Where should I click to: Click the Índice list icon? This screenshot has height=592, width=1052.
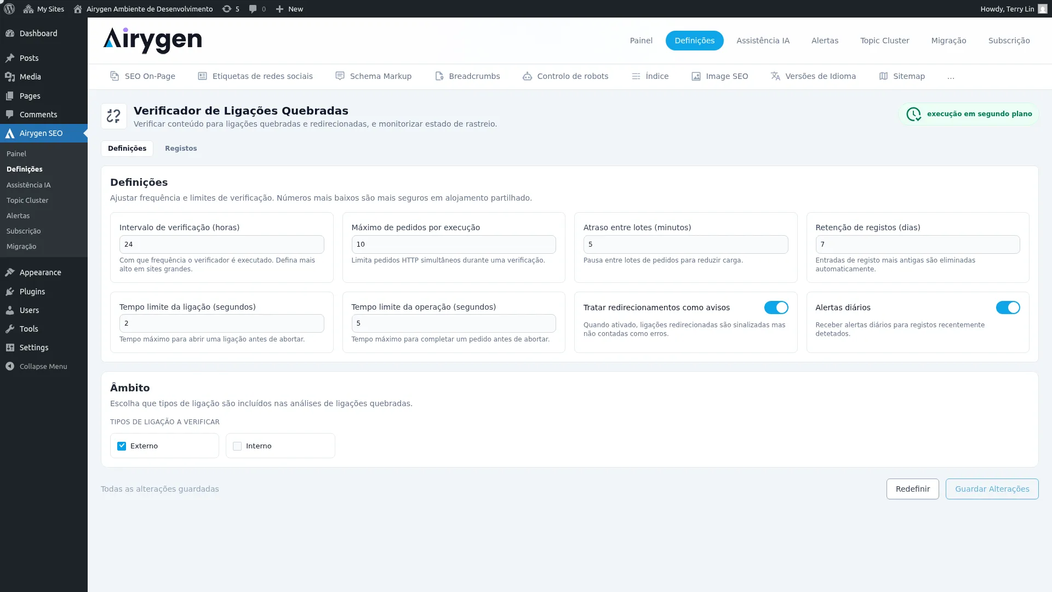click(636, 76)
